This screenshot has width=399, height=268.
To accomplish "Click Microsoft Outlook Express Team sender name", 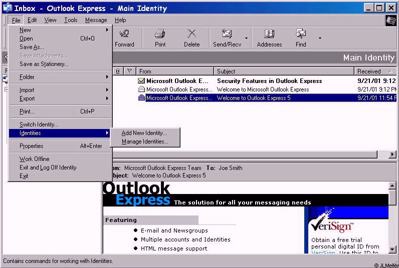I will 162,168.
